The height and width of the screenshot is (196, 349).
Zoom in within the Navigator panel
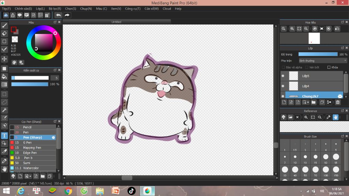click(x=292, y=29)
